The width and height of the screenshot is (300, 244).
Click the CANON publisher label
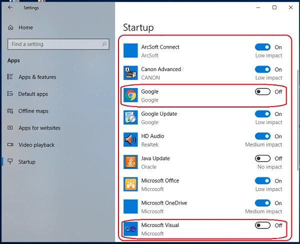click(x=150, y=77)
